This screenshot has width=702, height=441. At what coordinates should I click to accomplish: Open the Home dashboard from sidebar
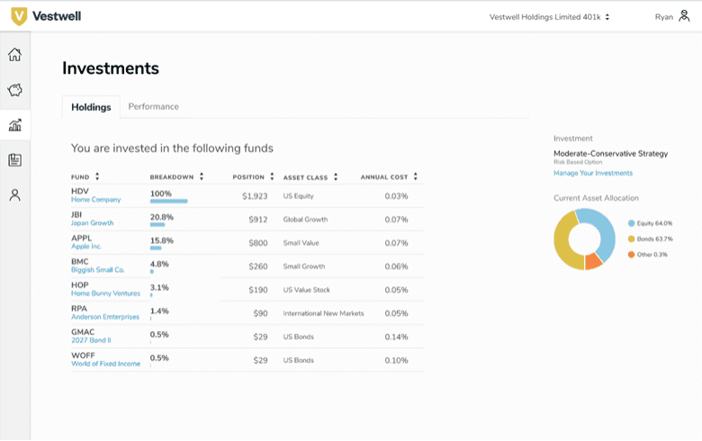(x=14, y=55)
